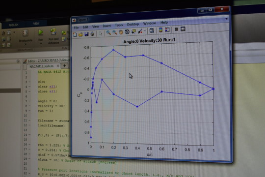
Task: Select the Brush data tool
Action: point(140,31)
